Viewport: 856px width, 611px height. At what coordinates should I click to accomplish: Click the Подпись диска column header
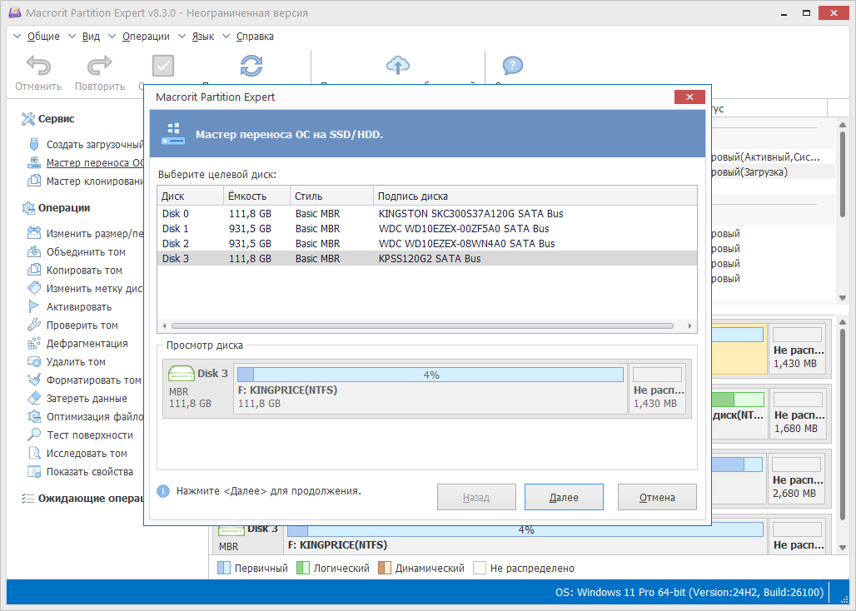pos(535,196)
